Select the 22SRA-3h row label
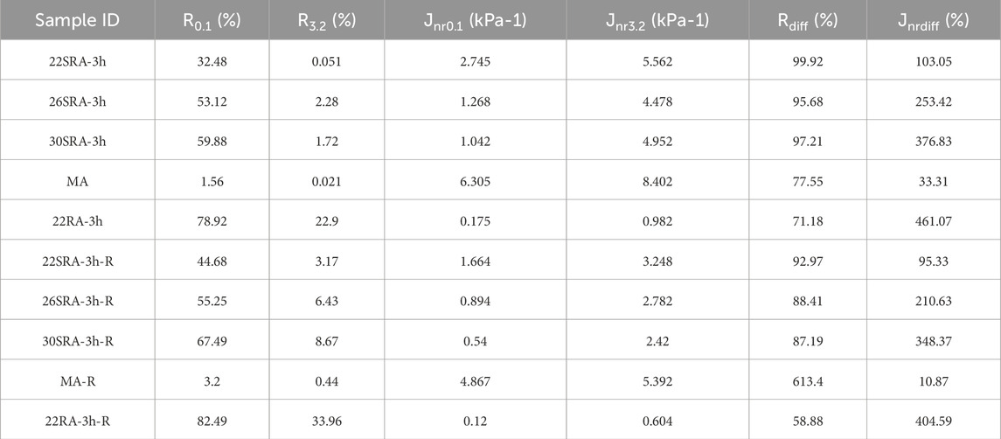1001x439 pixels. click(x=77, y=60)
